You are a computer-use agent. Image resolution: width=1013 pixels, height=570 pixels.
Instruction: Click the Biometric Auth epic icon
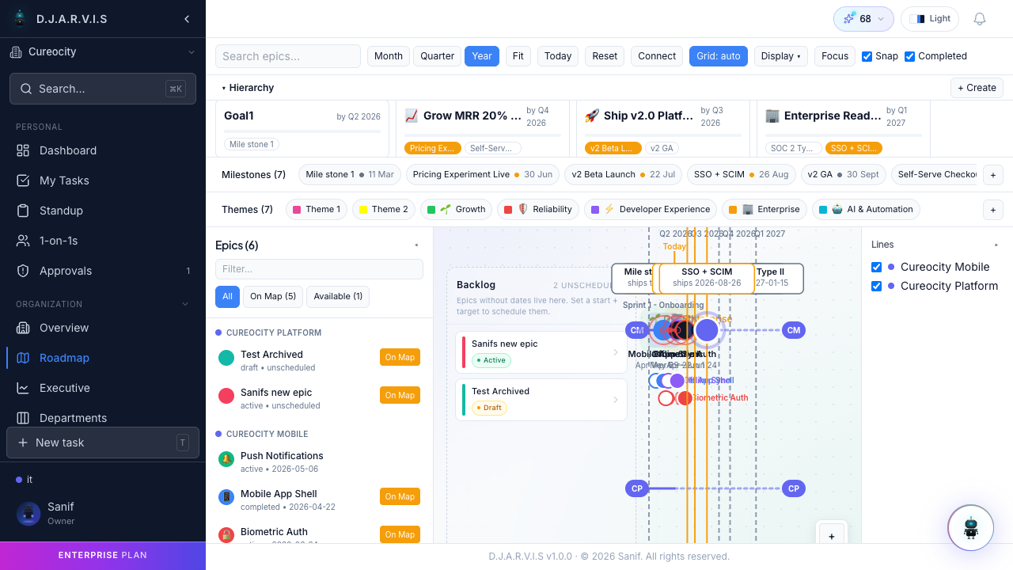[x=226, y=535]
